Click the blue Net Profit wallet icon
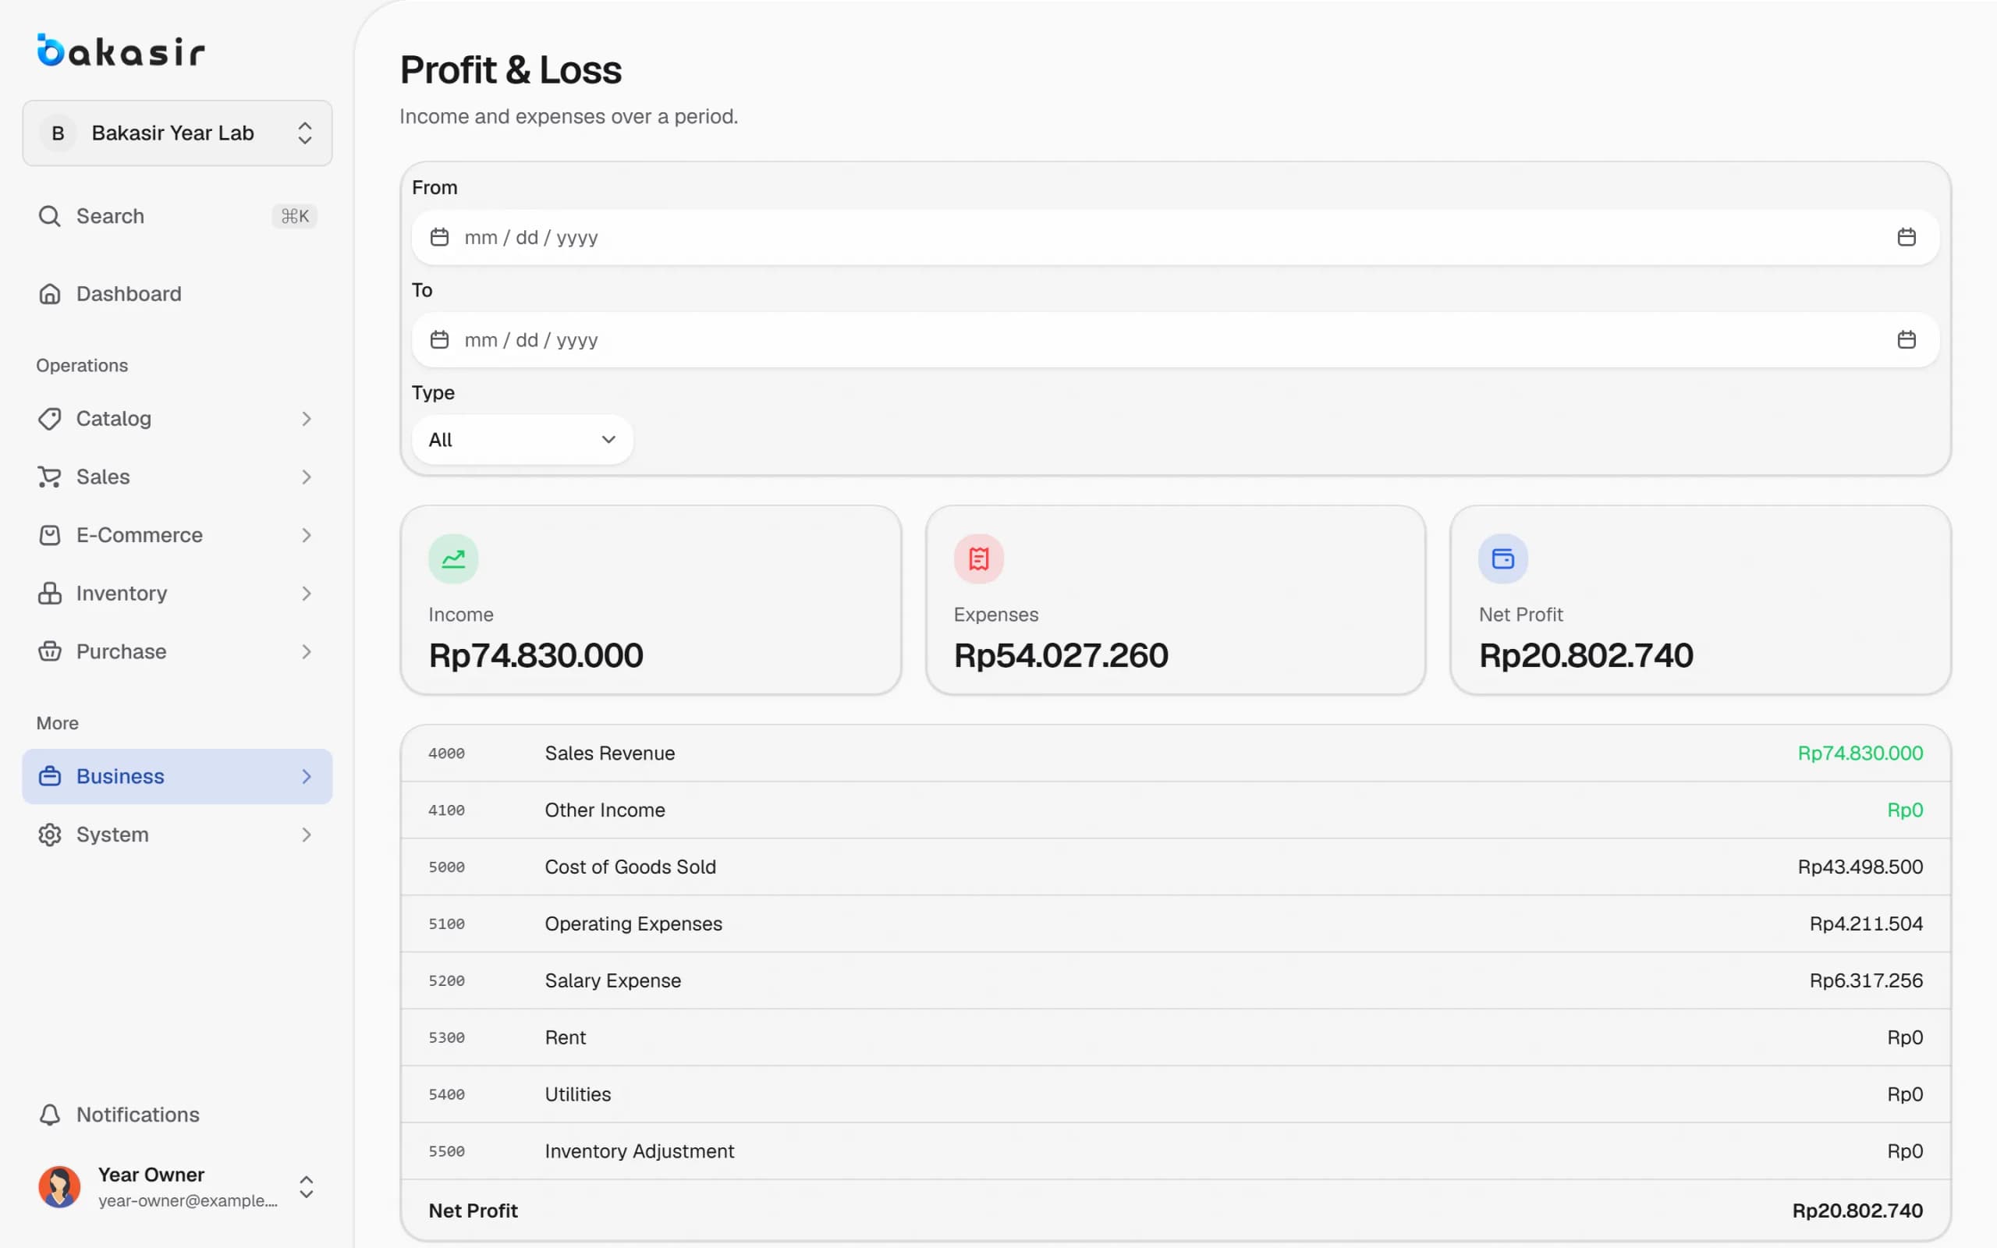This screenshot has height=1248, width=1997. pyautogui.click(x=1502, y=558)
